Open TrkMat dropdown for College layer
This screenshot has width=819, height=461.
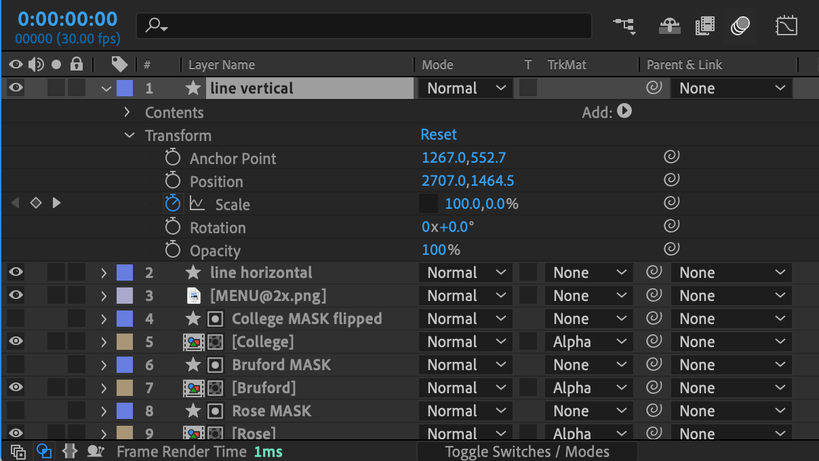coord(588,342)
